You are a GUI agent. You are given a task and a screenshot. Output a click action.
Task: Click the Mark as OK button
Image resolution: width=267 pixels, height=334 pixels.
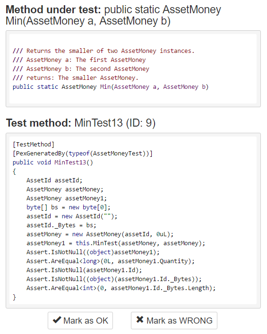coord(80,320)
